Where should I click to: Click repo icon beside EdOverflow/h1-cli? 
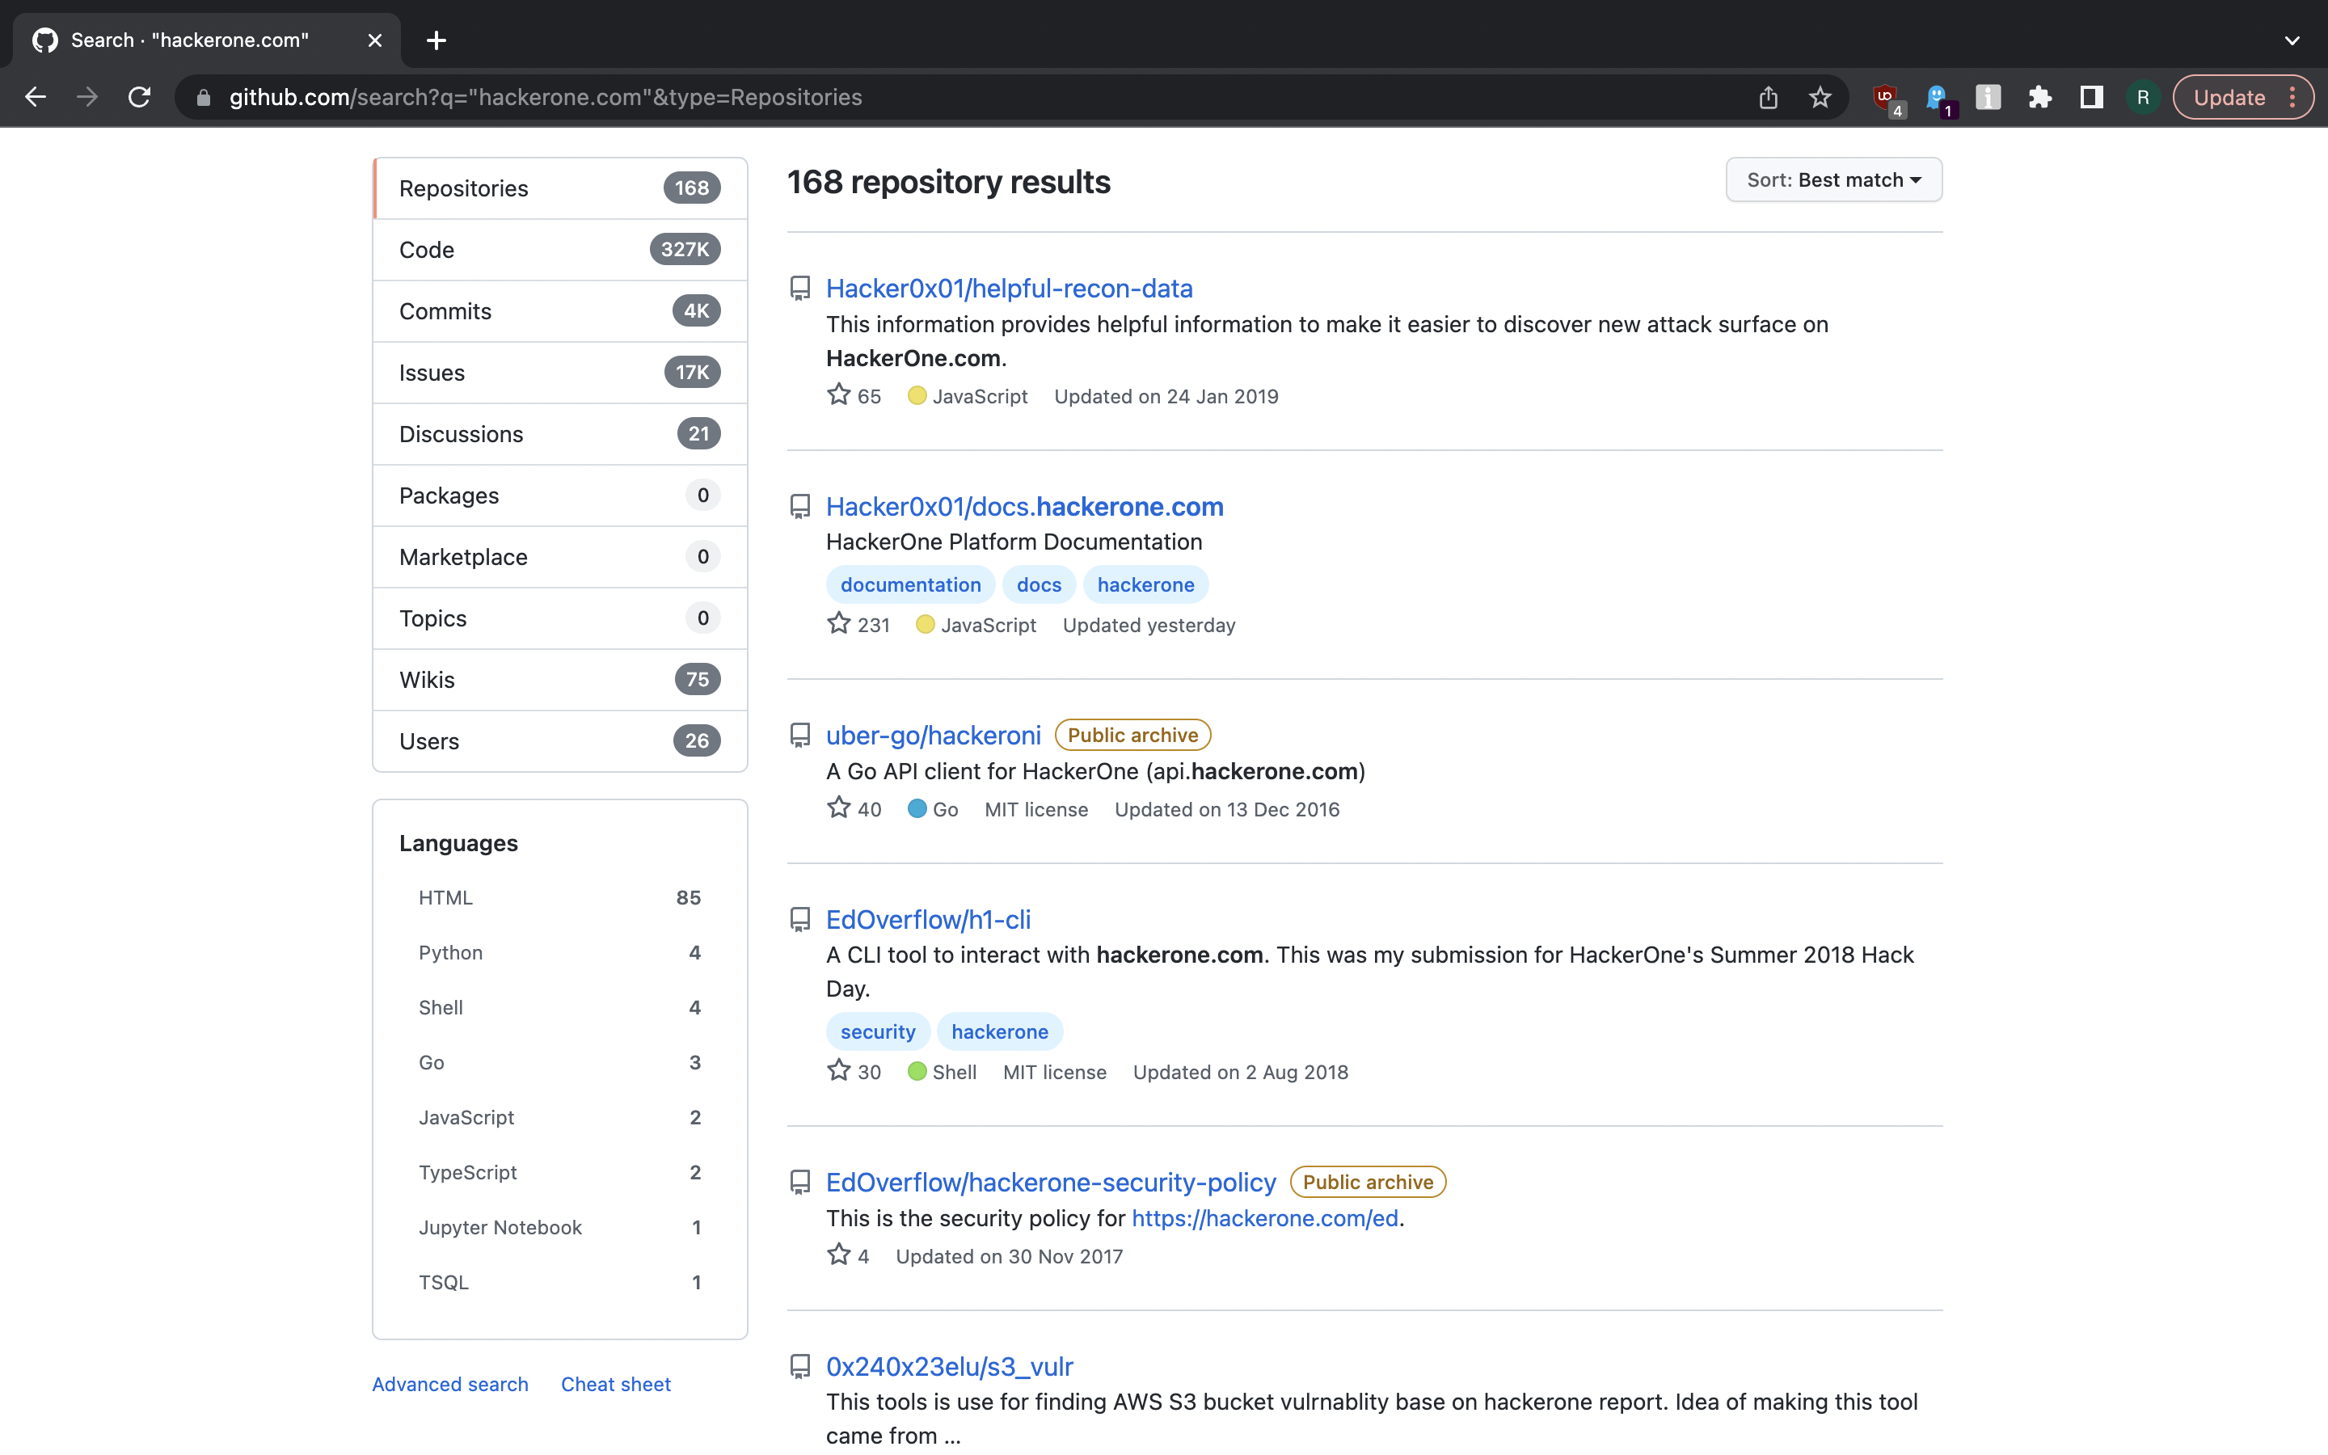click(x=799, y=920)
